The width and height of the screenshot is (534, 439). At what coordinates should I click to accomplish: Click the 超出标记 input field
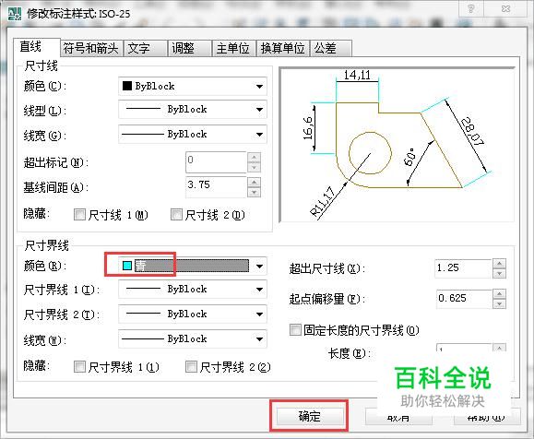click(x=216, y=162)
